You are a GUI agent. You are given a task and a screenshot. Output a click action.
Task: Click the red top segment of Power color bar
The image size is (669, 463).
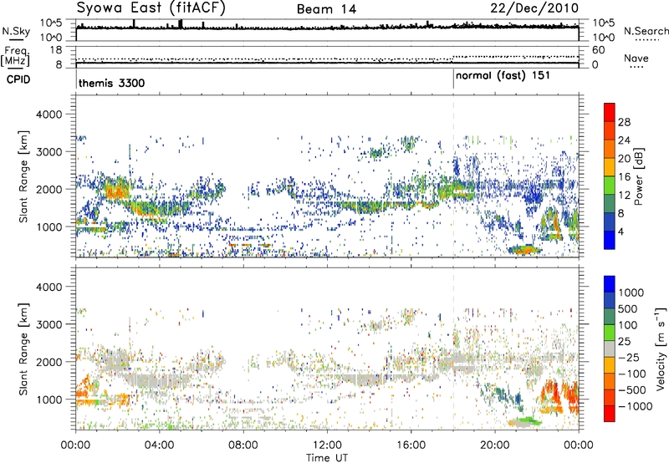610,112
